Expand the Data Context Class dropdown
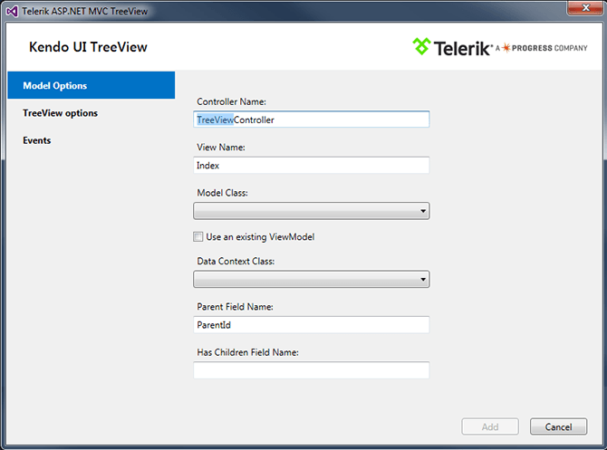The height and width of the screenshot is (450, 607). point(312,279)
